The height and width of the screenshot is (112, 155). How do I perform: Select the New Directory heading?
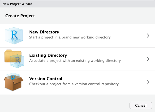[44, 32]
